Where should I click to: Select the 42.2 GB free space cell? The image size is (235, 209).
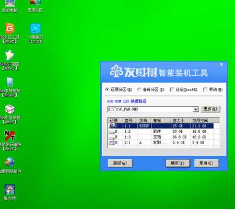tap(199, 137)
